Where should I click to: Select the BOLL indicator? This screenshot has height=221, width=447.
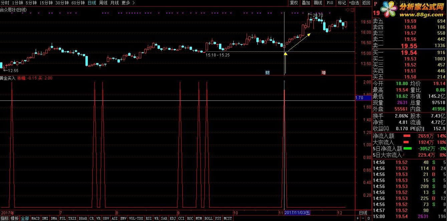click(x=208, y=218)
